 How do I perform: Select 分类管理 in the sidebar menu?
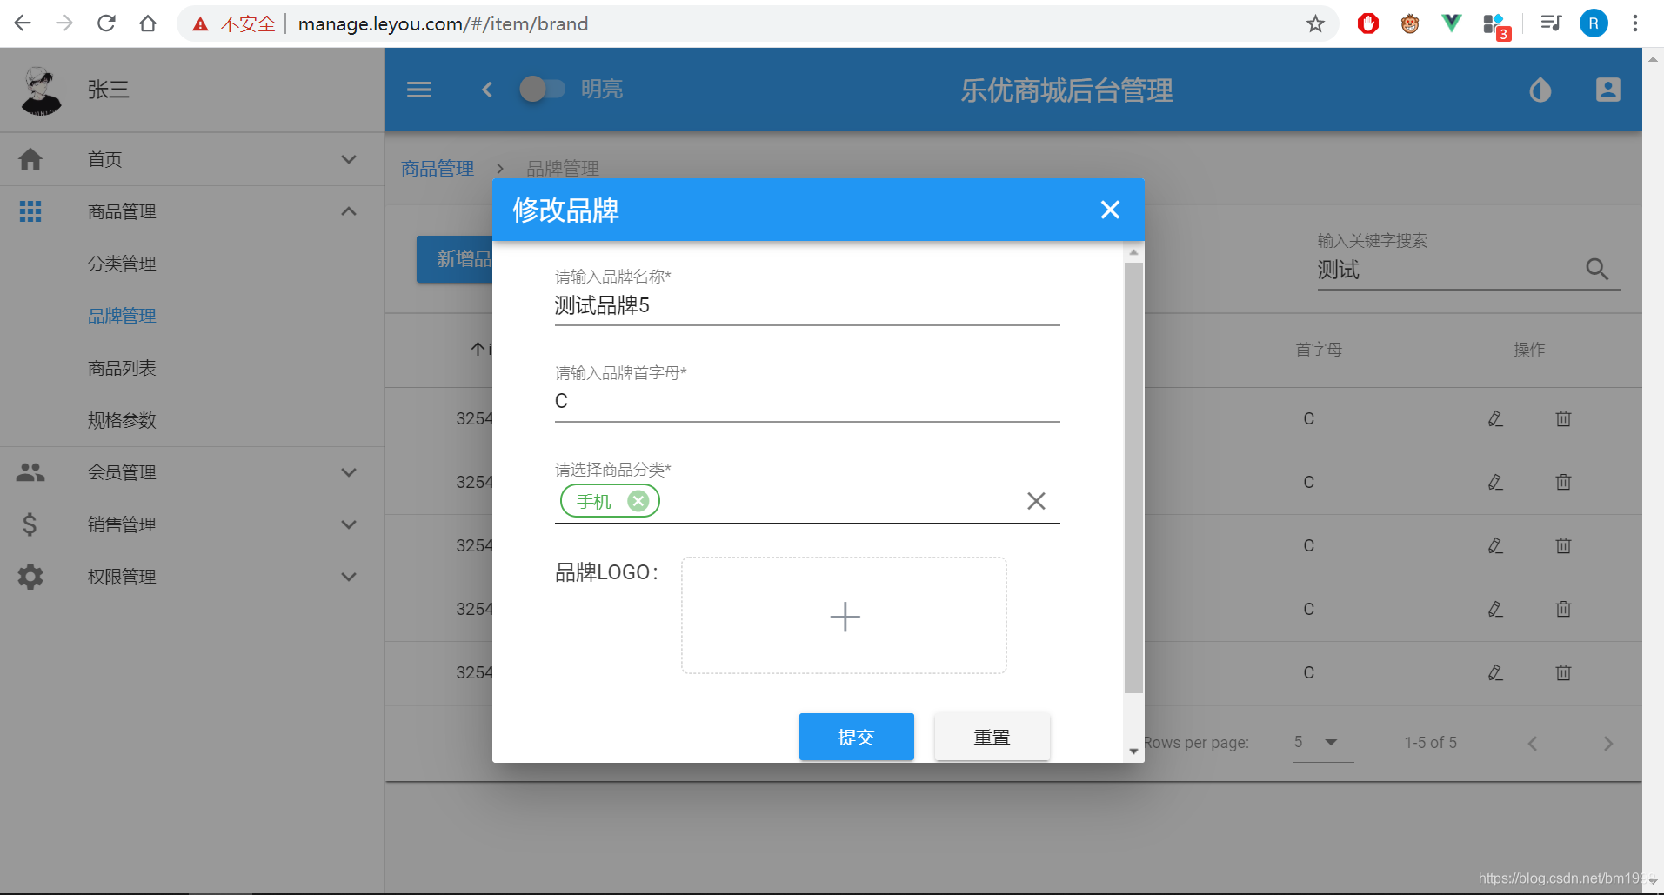pos(122,263)
